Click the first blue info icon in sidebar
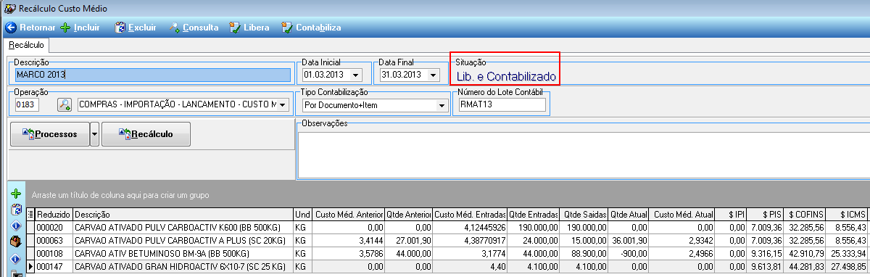This screenshot has height=277, width=870. pyautogui.click(x=16, y=225)
